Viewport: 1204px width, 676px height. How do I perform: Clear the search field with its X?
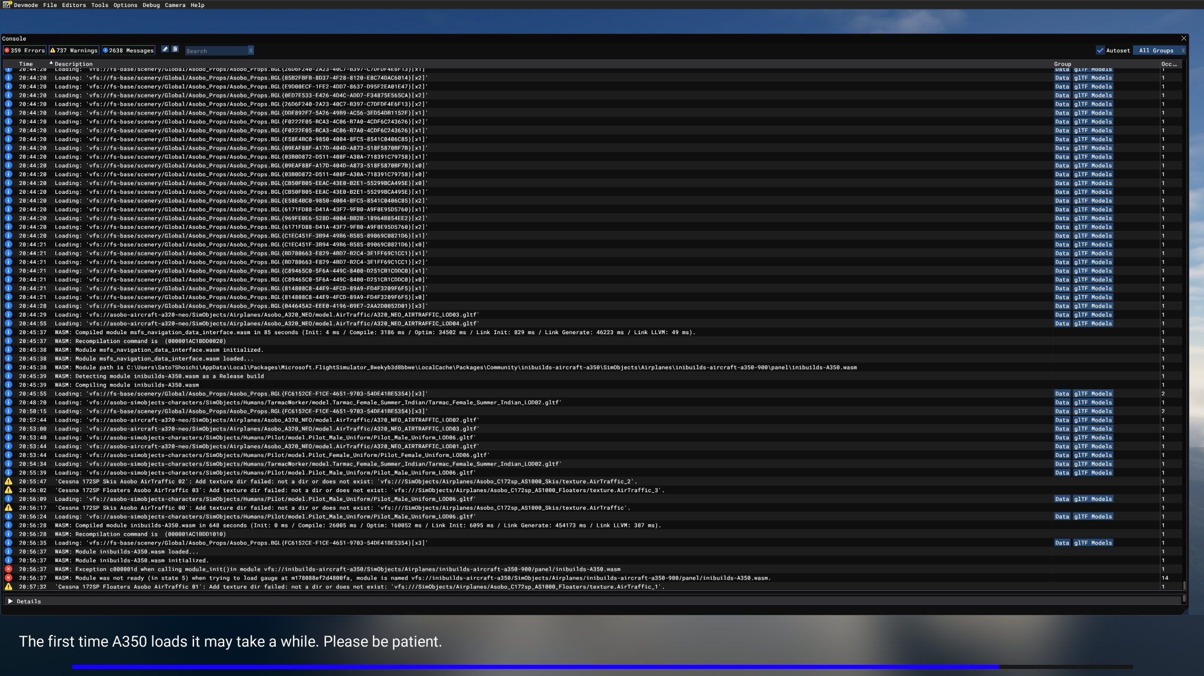pyautogui.click(x=251, y=51)
